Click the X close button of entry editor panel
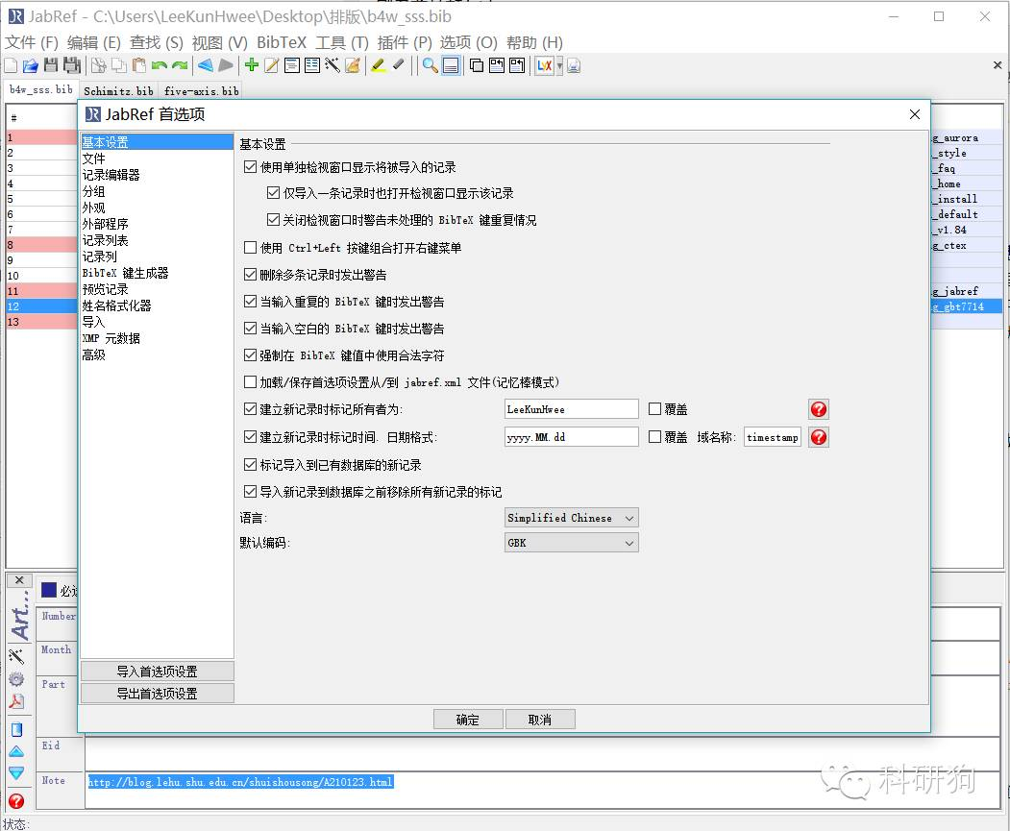 pyautogui.click(x=19, y=580)
